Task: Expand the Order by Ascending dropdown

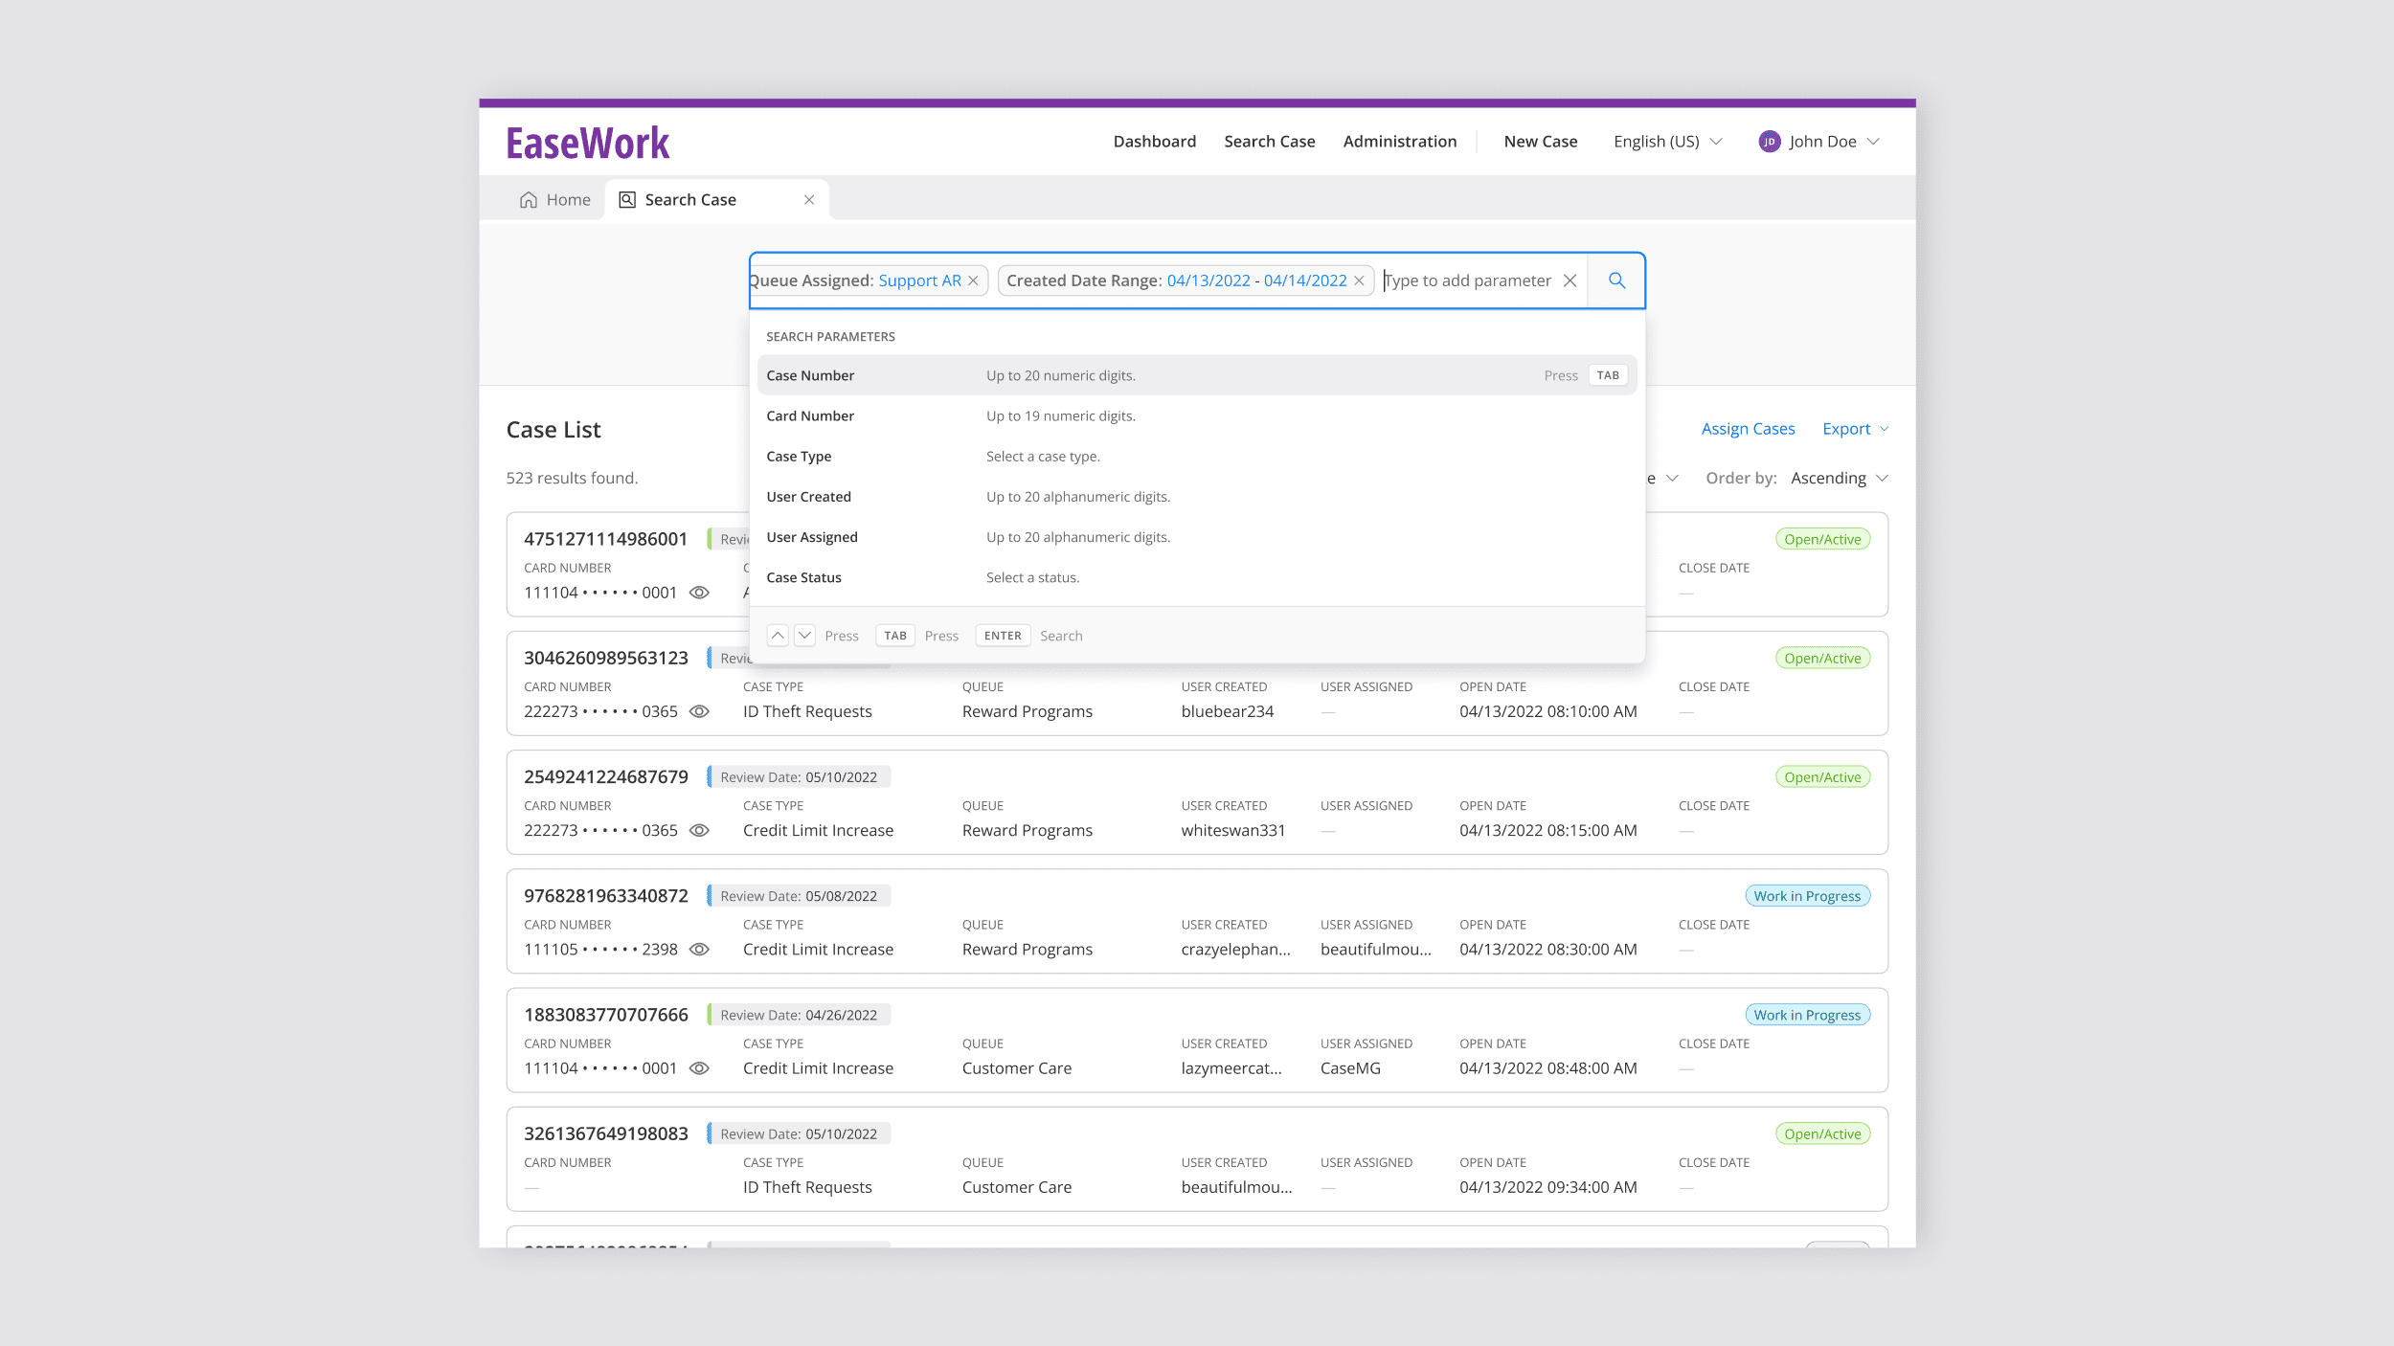Action: click(1839, 478)
